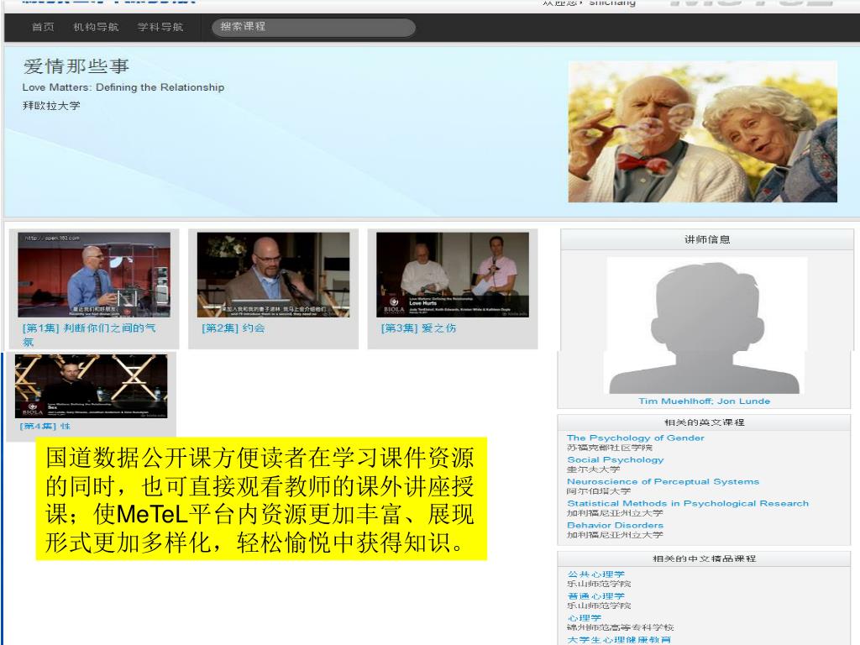Open the 大学生心理健康教育 course link
This screenshot has height=645, width=860.
[619, 640]
